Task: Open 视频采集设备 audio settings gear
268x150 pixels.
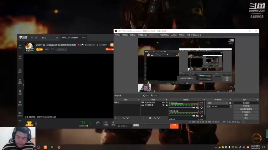Action: click(x=202, y=116)
